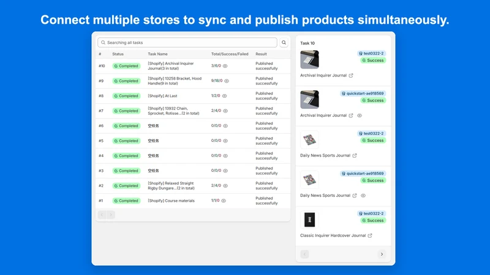Open external link for test0322-2 Daily News Sports Journal

click(355, 155)
